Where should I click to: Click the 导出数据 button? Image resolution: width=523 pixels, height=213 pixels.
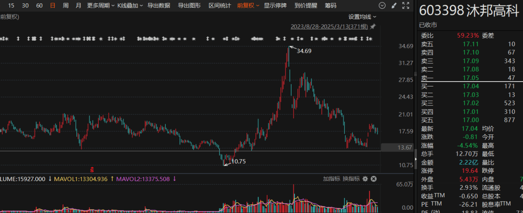coord(158,6)
